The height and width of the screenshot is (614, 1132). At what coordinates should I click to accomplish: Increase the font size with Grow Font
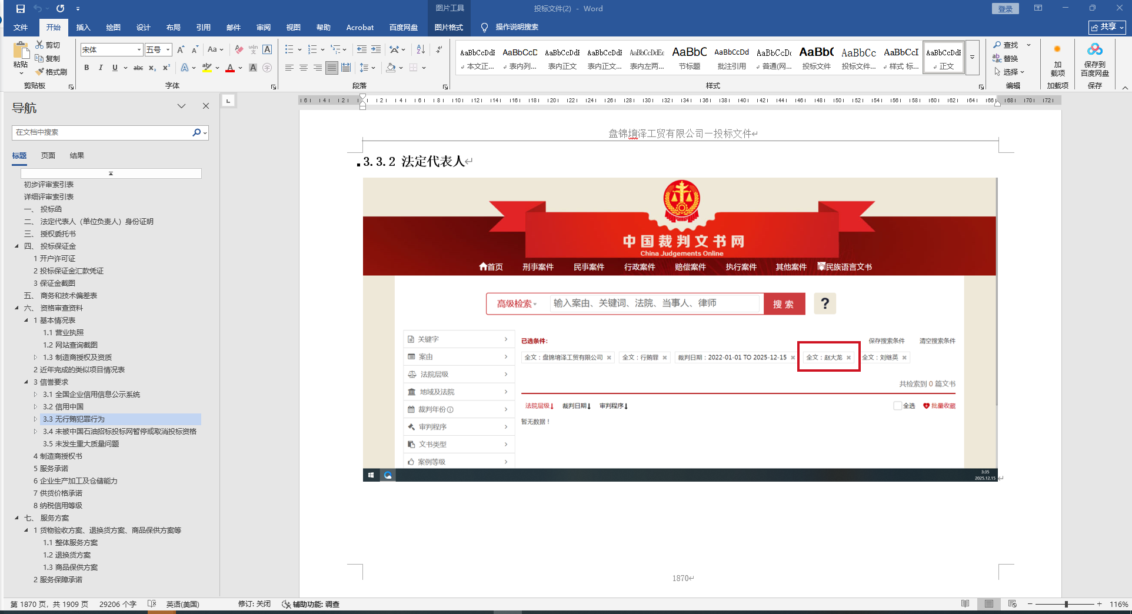point(181,50)
